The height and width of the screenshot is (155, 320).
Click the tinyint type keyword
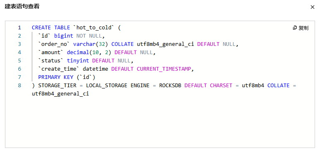(x=78, y=61)
